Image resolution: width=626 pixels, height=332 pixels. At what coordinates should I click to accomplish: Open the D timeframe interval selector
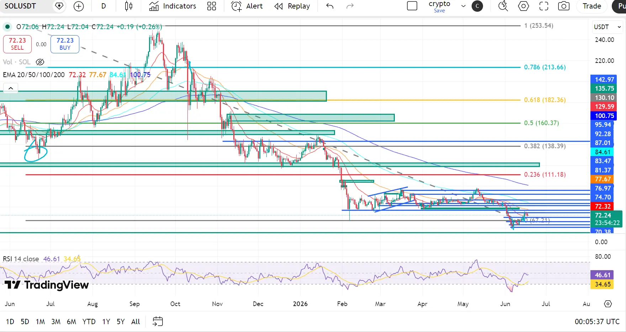[x=104, y=6]
